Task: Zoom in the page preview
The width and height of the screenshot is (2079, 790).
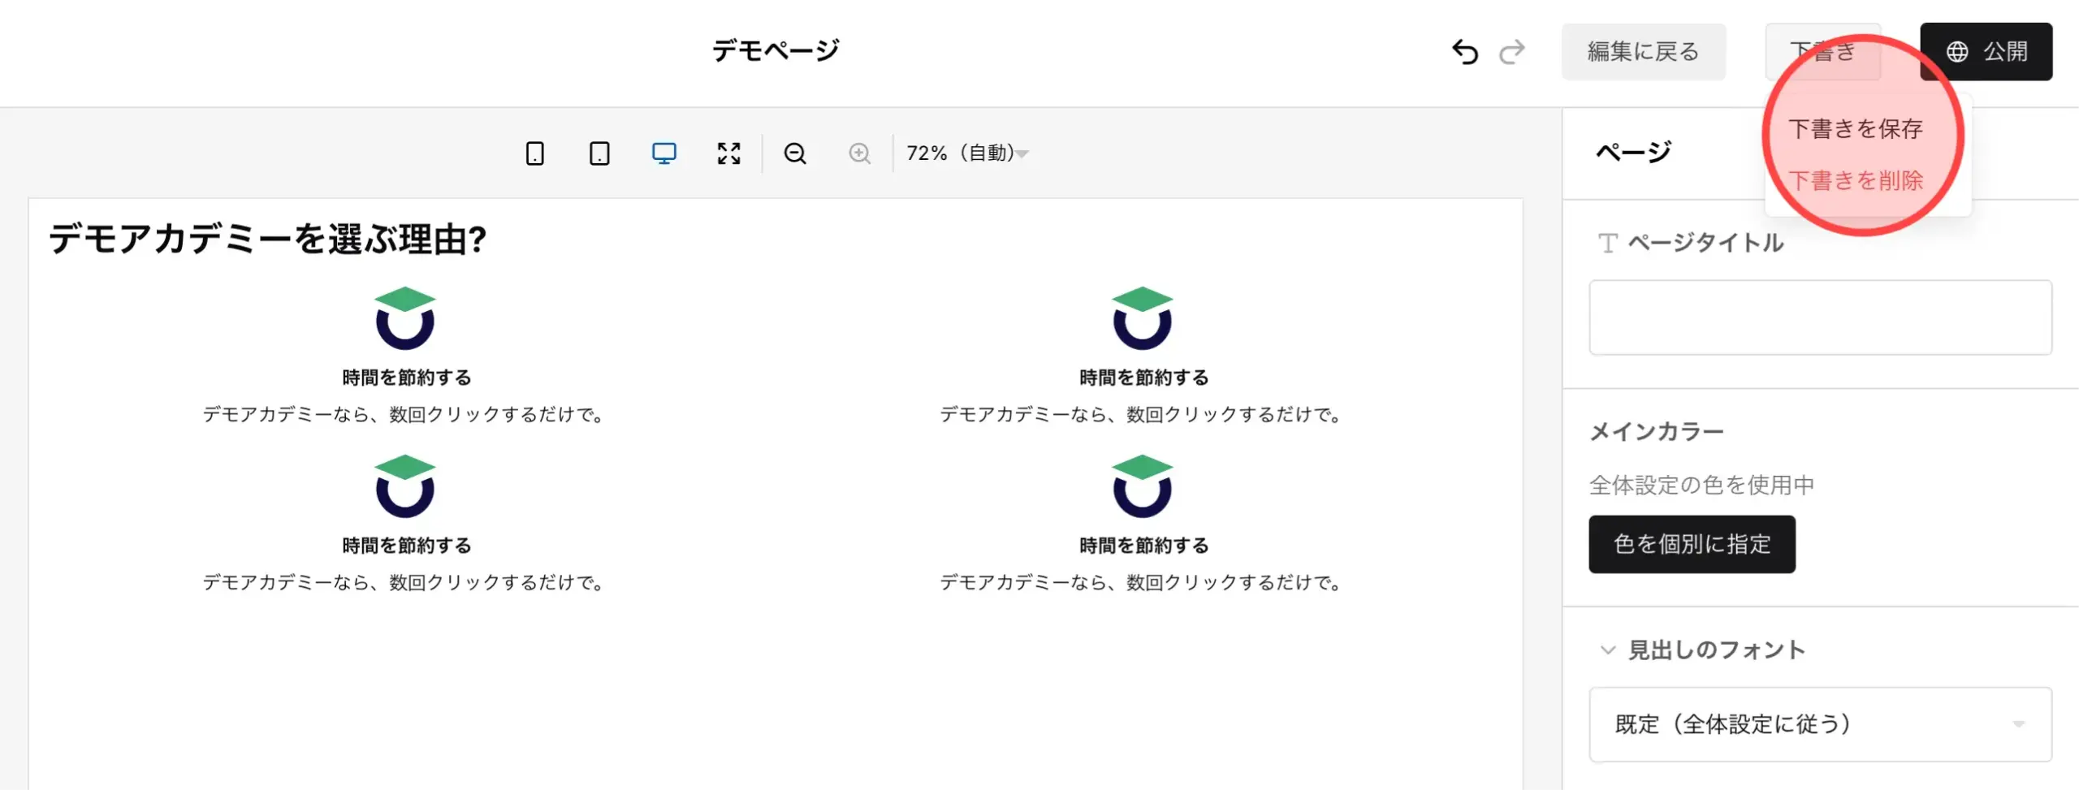Action: tap(859, 153)
